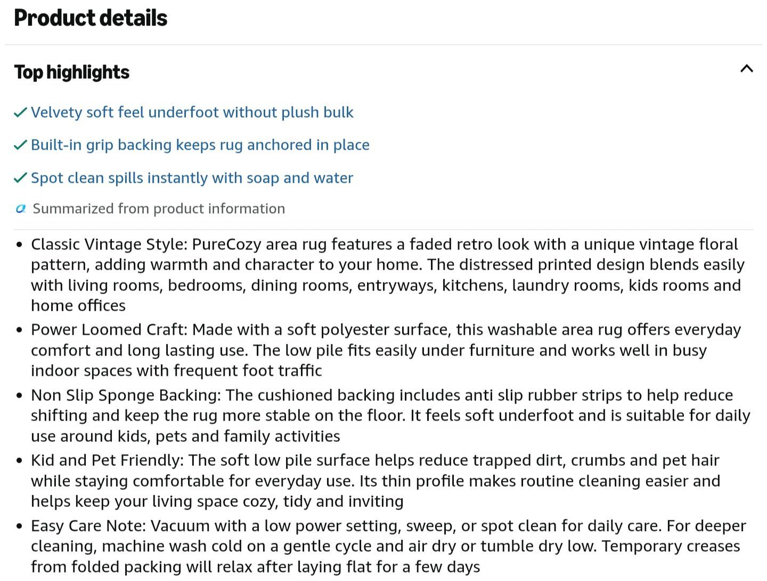The height and width of the screenshot is (581, 767).
Task: Click the Product details heading
Action: [x=91, y=18]
